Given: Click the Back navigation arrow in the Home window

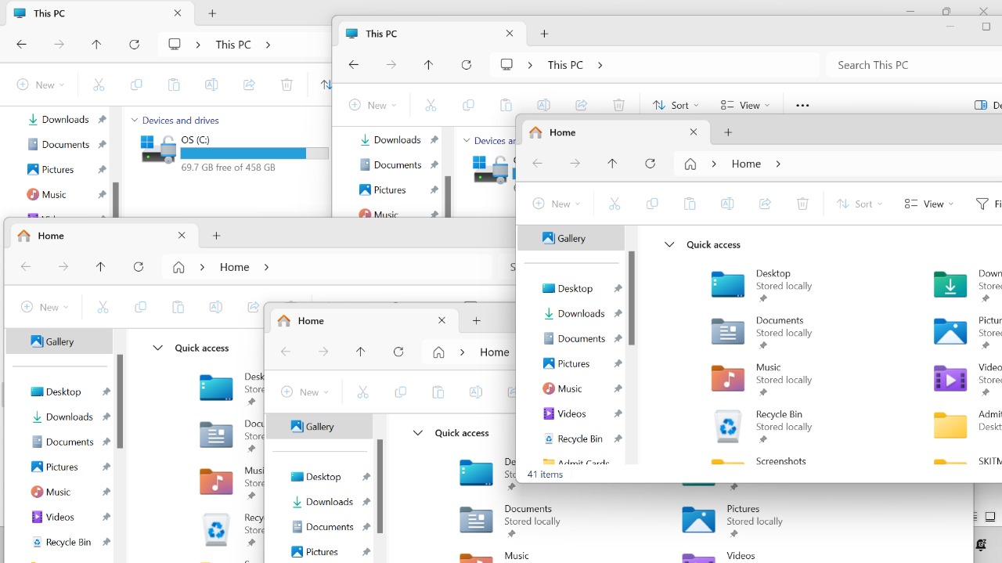Looking at the screenshot, I should pyautogui.click(x=537, y=163).
